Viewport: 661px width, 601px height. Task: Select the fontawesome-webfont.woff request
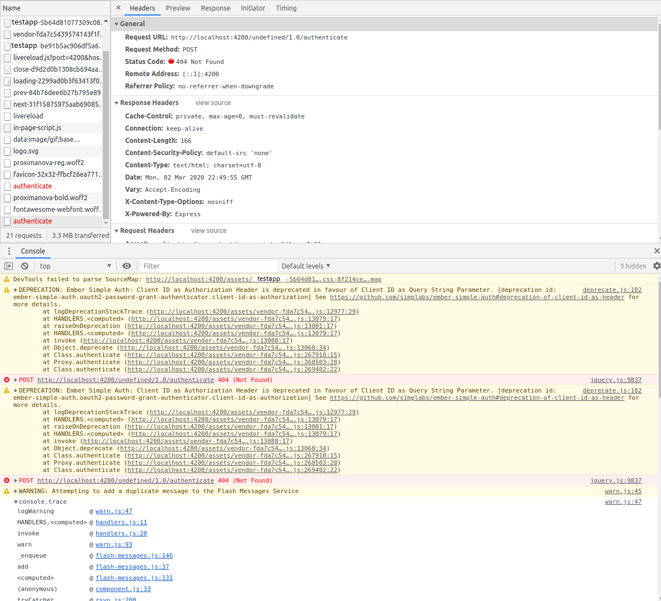pyautogui.click(x=52, y=210)
